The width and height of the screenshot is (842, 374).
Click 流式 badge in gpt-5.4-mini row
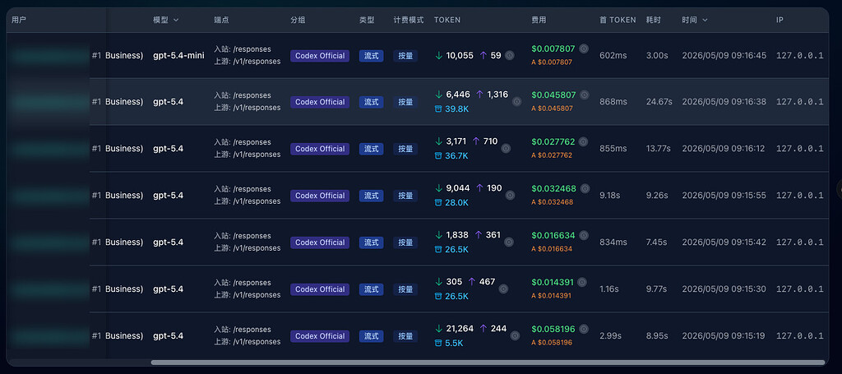click(x=372, y=56)
